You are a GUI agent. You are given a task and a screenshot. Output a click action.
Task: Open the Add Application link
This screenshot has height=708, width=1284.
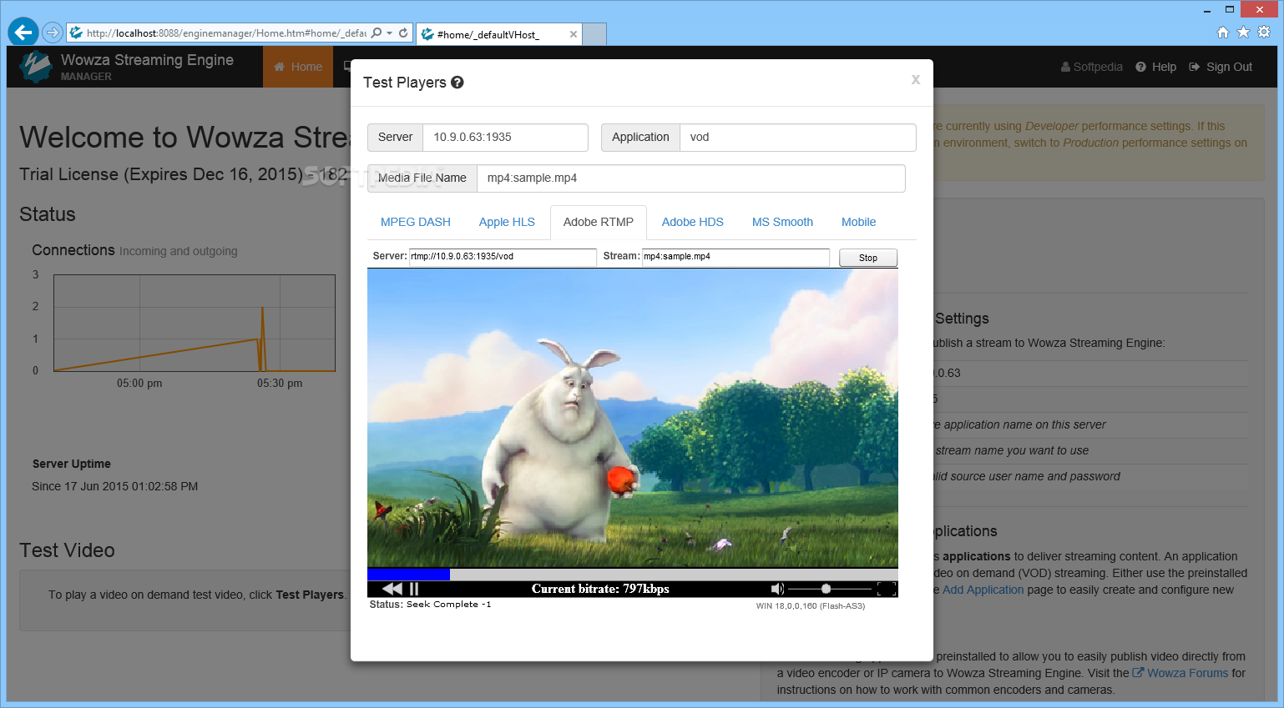point(983,590)
